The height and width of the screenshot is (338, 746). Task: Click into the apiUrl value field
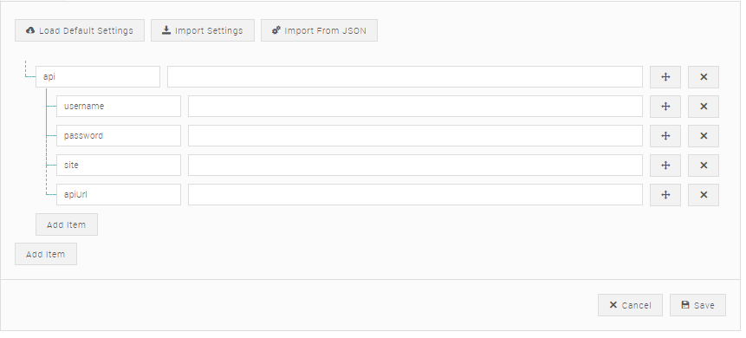(x=415, y=195)
